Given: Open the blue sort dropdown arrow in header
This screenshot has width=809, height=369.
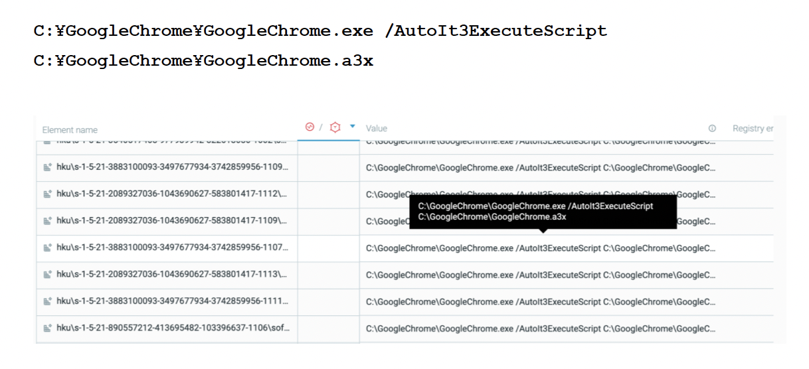Looking at the screenshot, I should (x=353, y=126).
